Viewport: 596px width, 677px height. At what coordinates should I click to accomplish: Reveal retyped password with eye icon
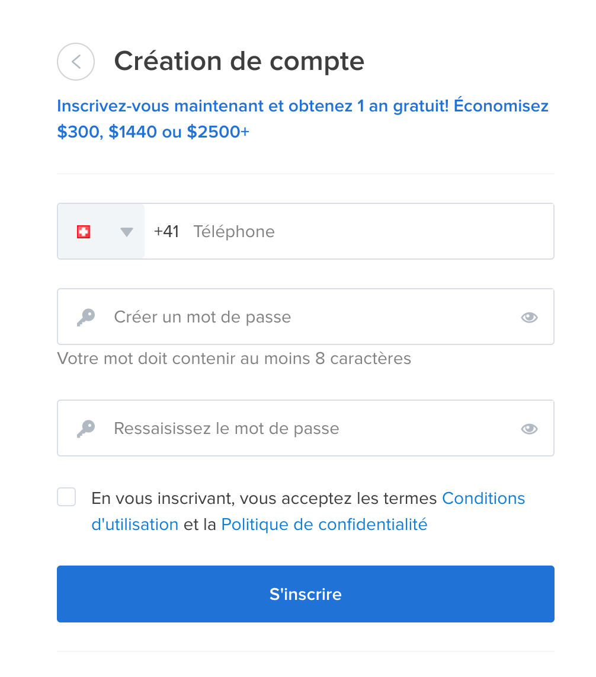pos(529,429)
